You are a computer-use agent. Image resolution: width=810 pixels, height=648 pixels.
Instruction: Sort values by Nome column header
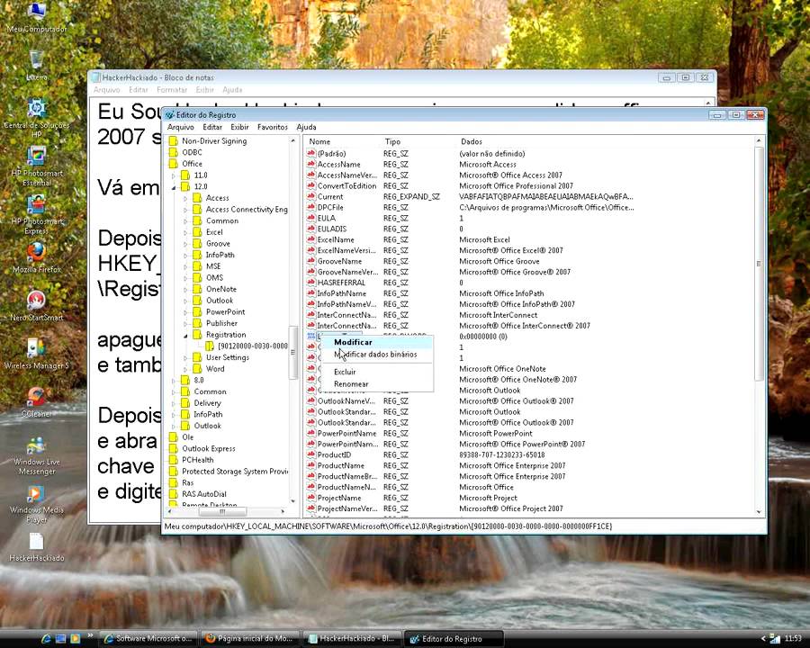(343, 141)
